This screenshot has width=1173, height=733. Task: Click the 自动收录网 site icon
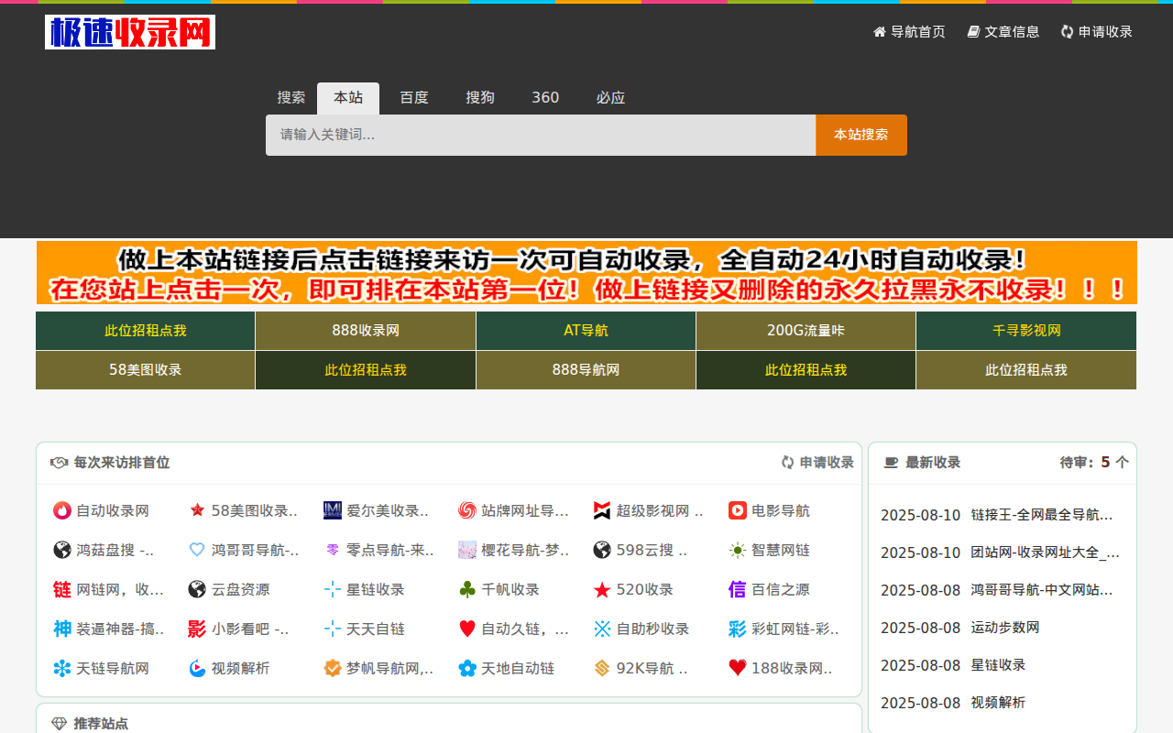(62, 511)
